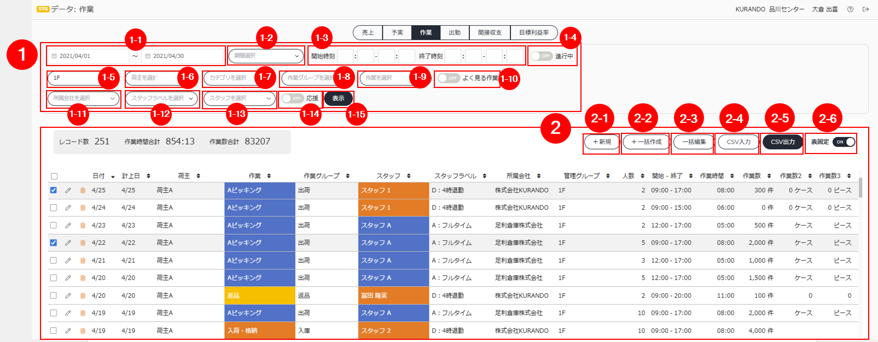
Task: Sort the table by the 計上日 column
Action: point(148,176)
